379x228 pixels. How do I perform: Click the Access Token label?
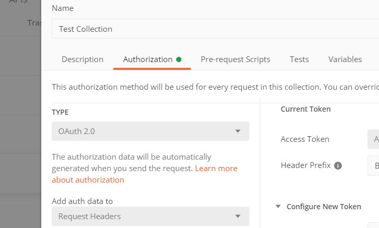pyautogui.click(x=305, y=139)
